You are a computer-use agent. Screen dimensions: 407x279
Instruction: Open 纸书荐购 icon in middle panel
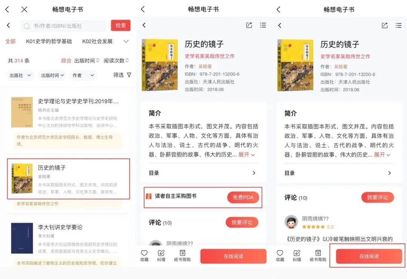click(x=182, y=253)
